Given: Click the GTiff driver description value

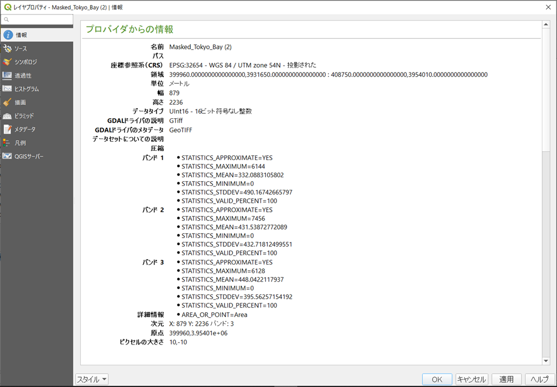Looking at the screenshot, I should [x=176, y=120].
